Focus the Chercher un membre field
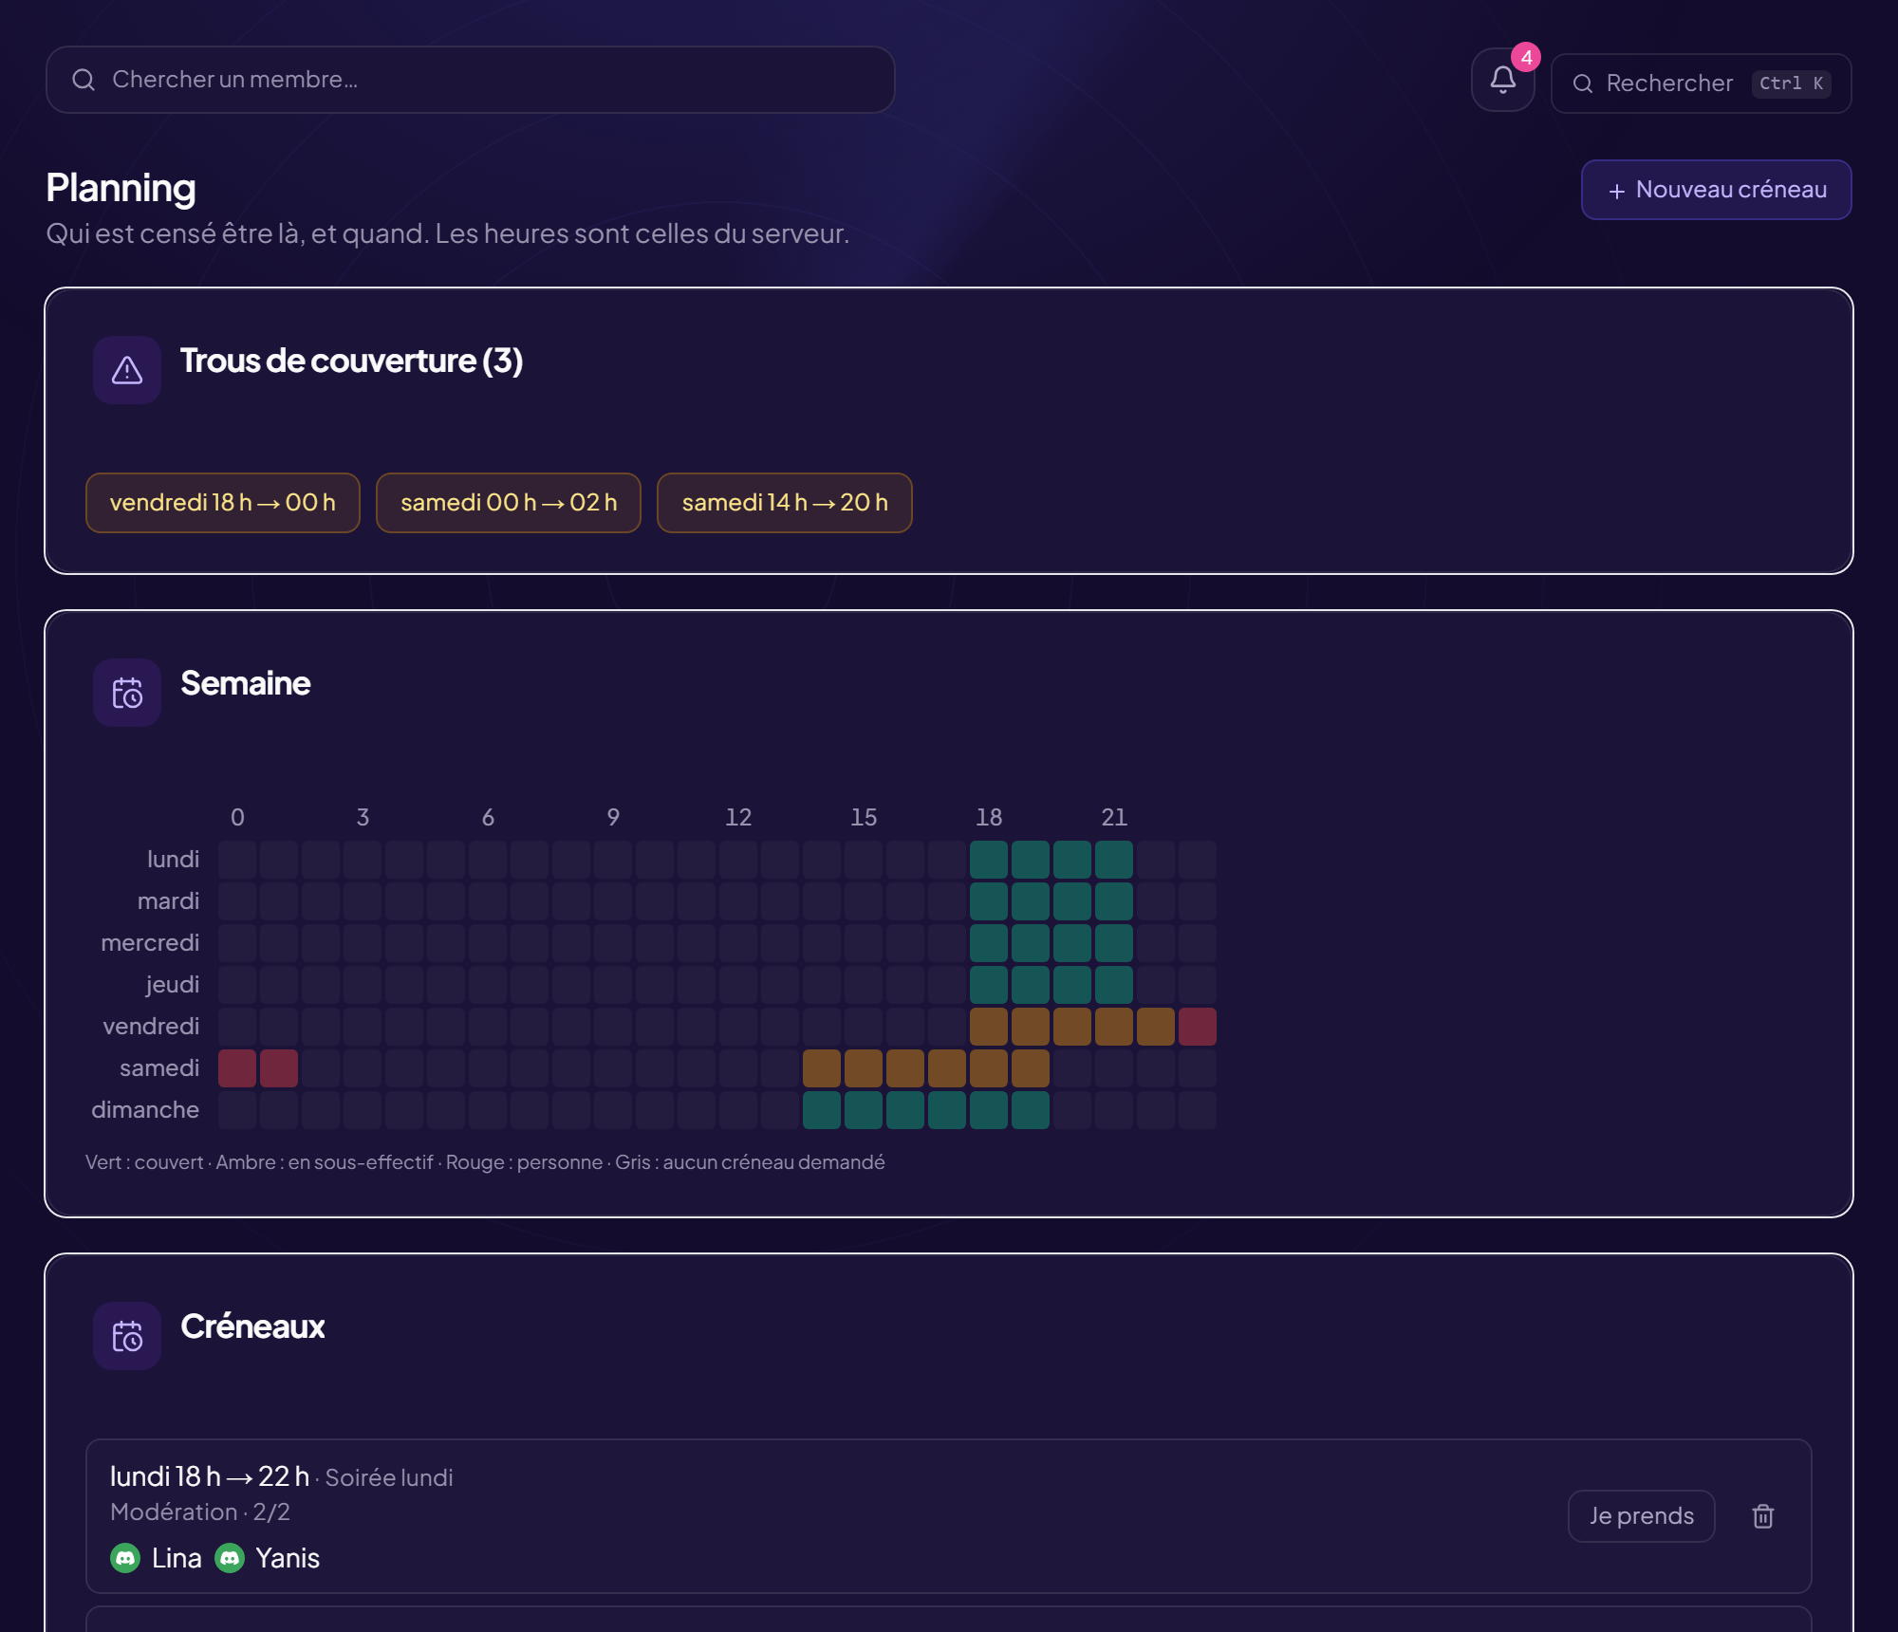This screenshot has width=1898, height=1632. tap(471, 80)
